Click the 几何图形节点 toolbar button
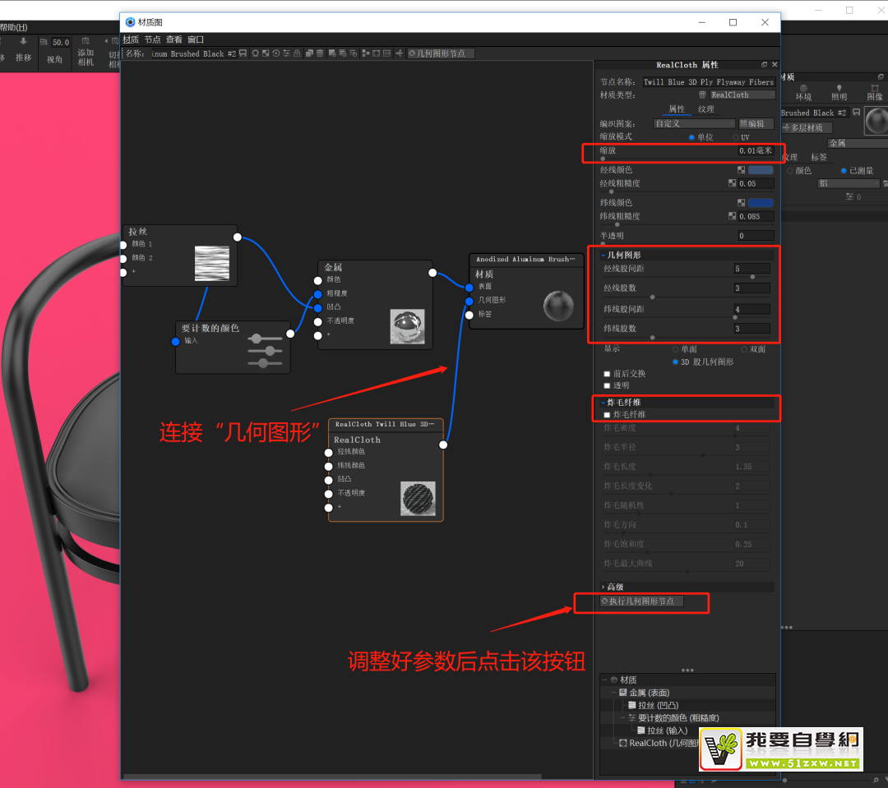 [441, 53]
